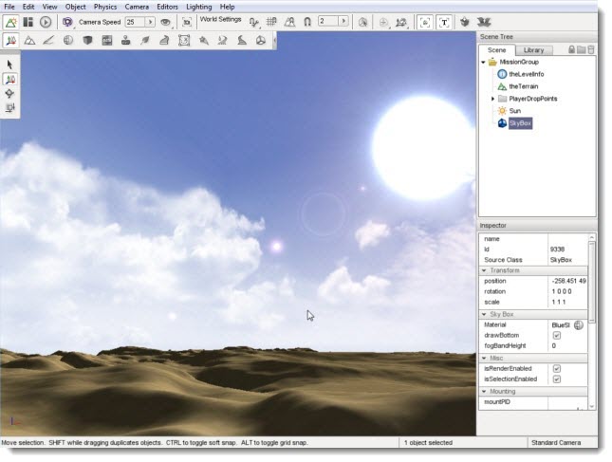Click the delete trash icon in Scene Tree
The image size is (612, 462).
pos(590,49)
